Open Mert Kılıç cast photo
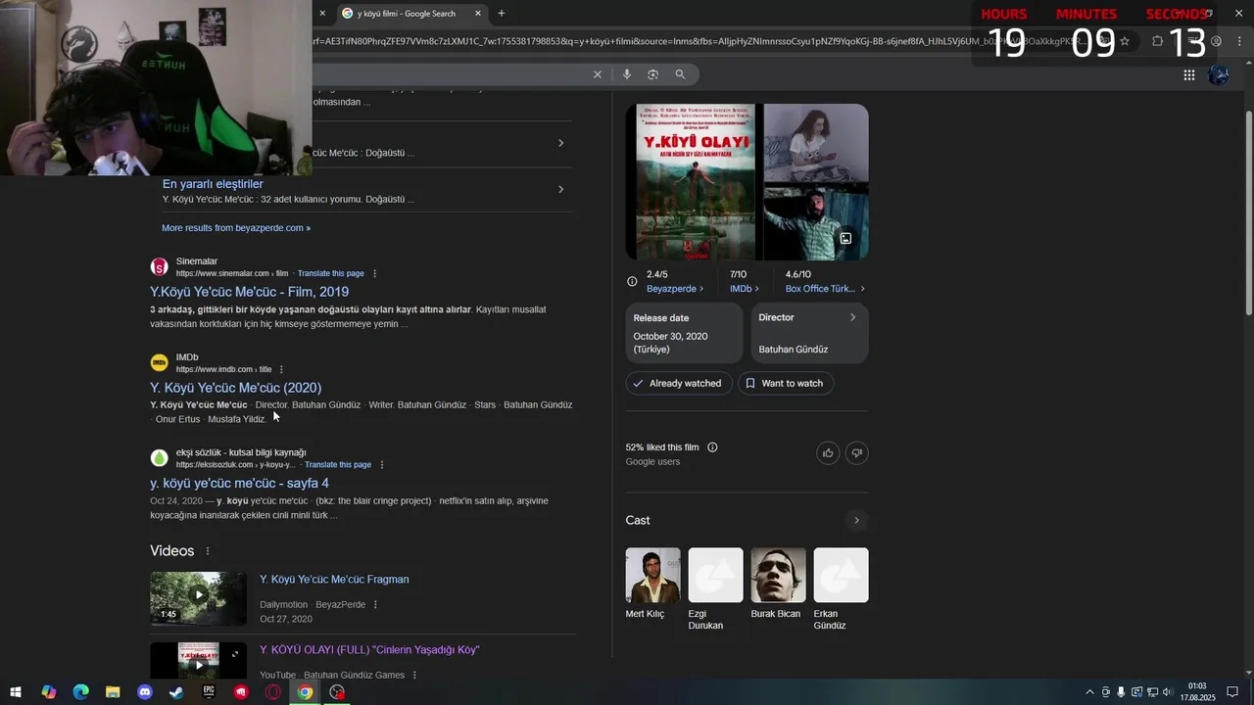 coord(652,575)
